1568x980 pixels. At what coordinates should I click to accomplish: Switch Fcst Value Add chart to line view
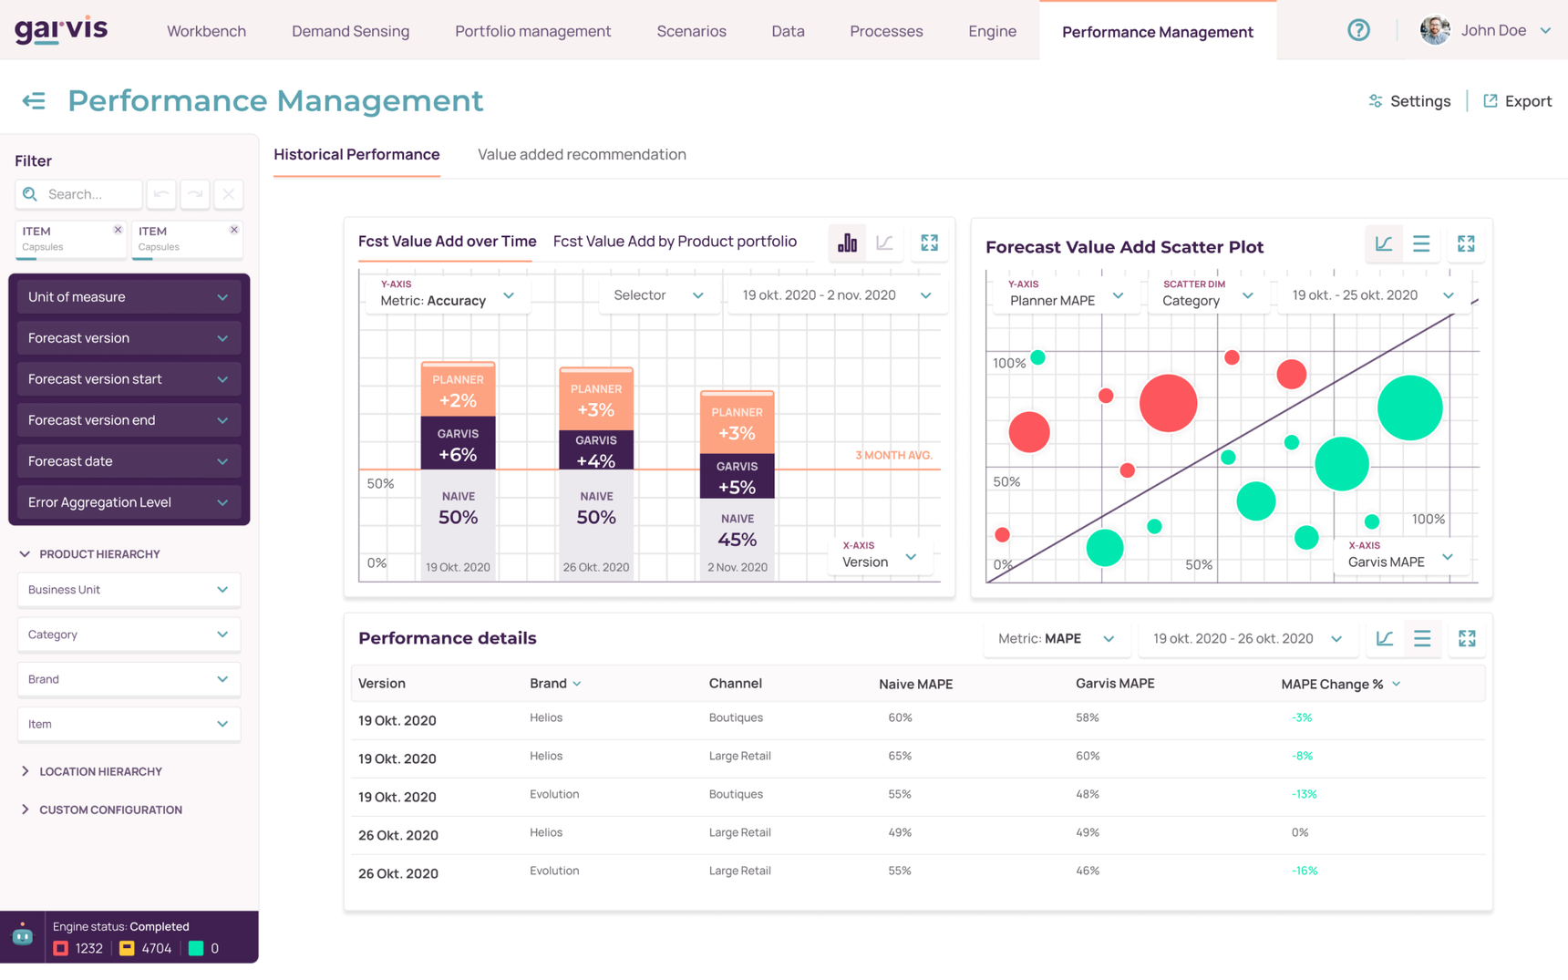coord(884,242)
